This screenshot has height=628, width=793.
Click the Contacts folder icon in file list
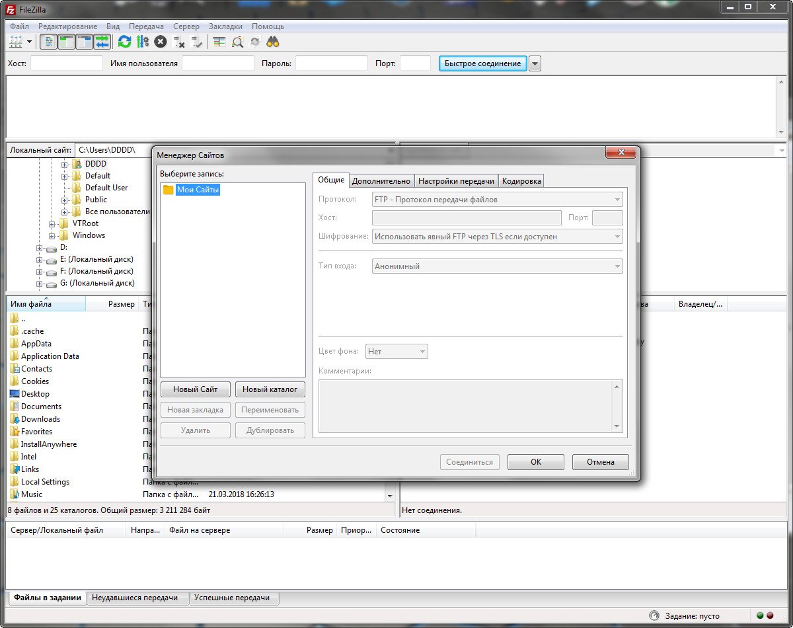click(x=15, y=369)
